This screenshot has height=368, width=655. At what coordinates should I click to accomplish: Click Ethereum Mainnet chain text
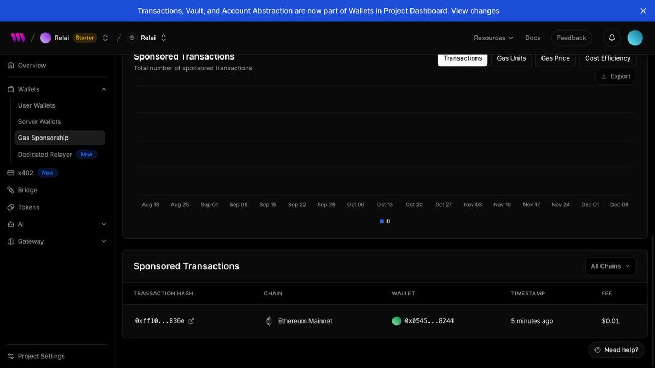tap(305, 321)
